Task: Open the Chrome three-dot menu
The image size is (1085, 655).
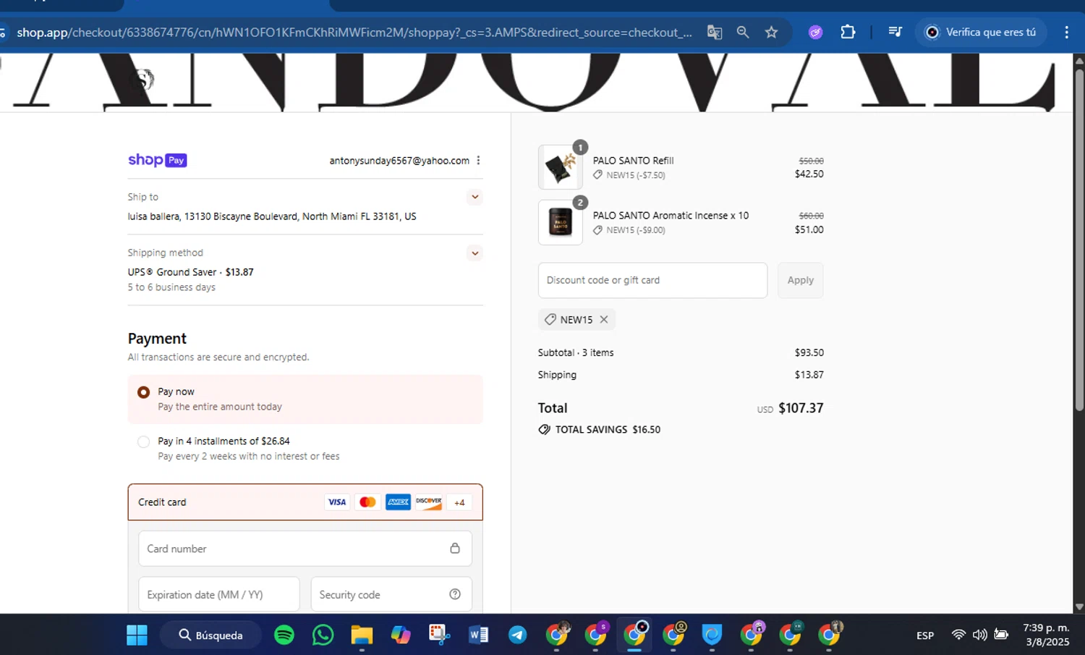Action: pyautogui.click(x=1066, y=32)
